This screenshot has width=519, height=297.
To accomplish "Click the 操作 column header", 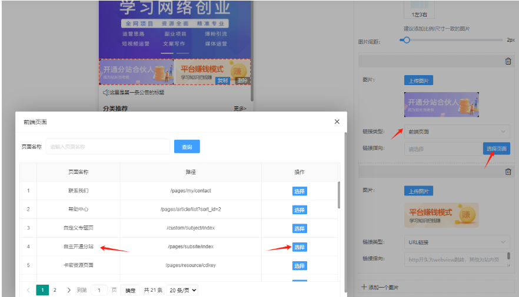I will tap(300, 172).
